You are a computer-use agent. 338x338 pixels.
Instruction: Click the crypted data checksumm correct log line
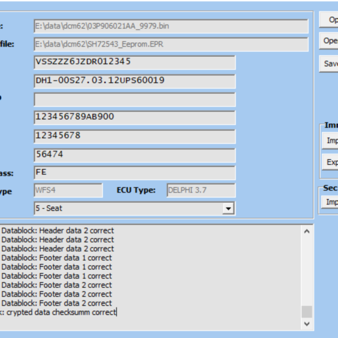[x=61, y=312]
